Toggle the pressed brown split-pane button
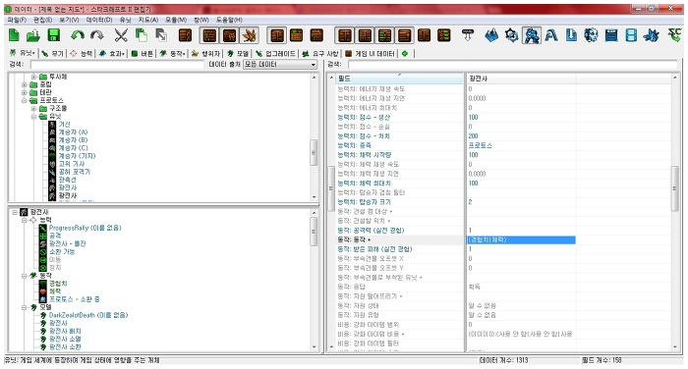This screenshot has width=688, height=369. (x=277, y=35)
